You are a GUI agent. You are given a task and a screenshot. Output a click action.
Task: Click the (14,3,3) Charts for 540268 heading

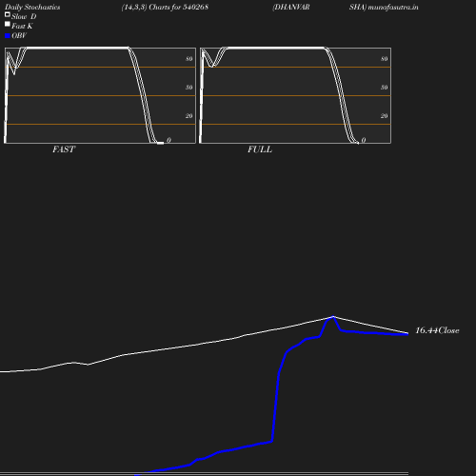[165, 7]
